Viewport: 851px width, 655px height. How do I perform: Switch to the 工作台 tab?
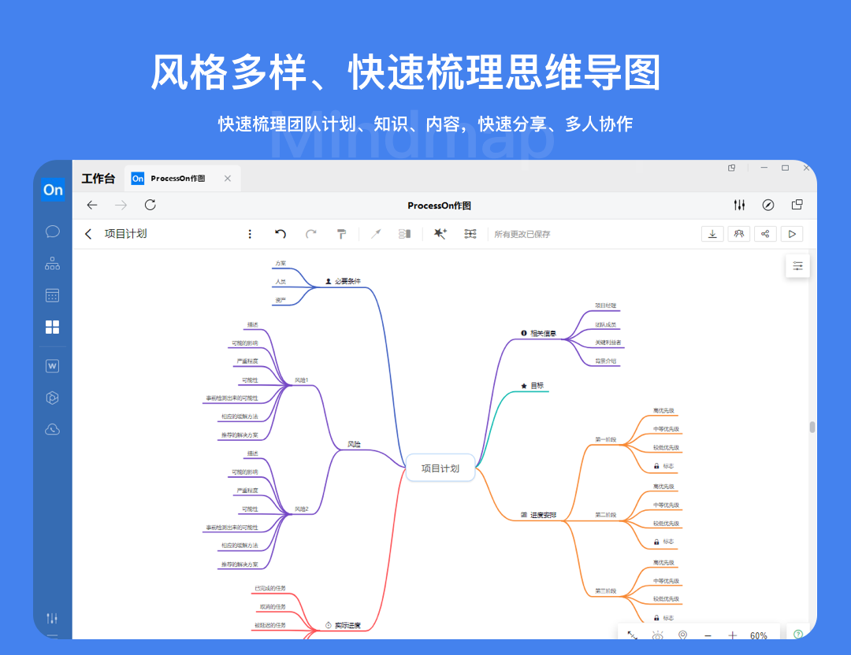point(98,179)
